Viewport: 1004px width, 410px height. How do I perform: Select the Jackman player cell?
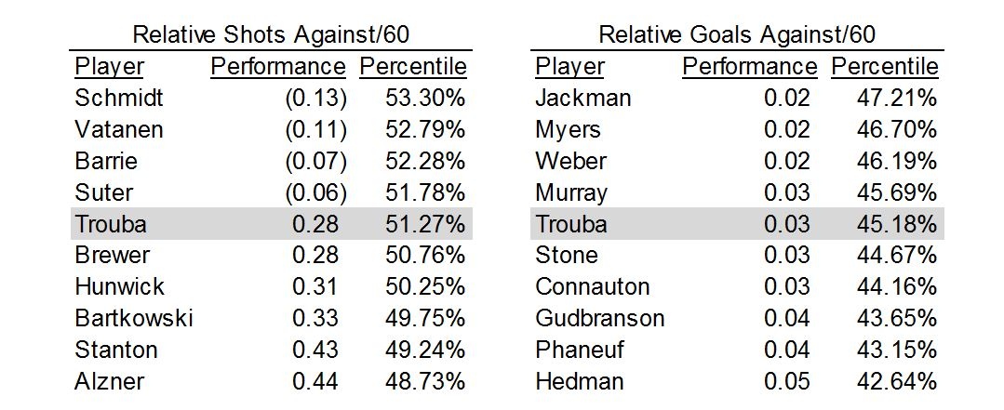583,98
